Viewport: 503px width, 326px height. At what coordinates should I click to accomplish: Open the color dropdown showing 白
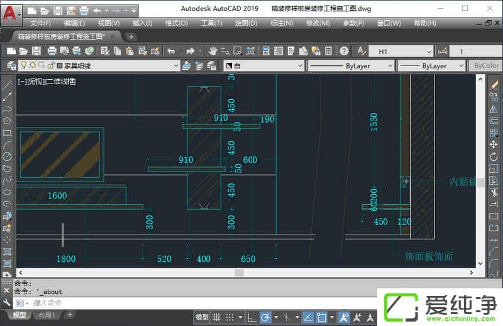pos(263,66)
